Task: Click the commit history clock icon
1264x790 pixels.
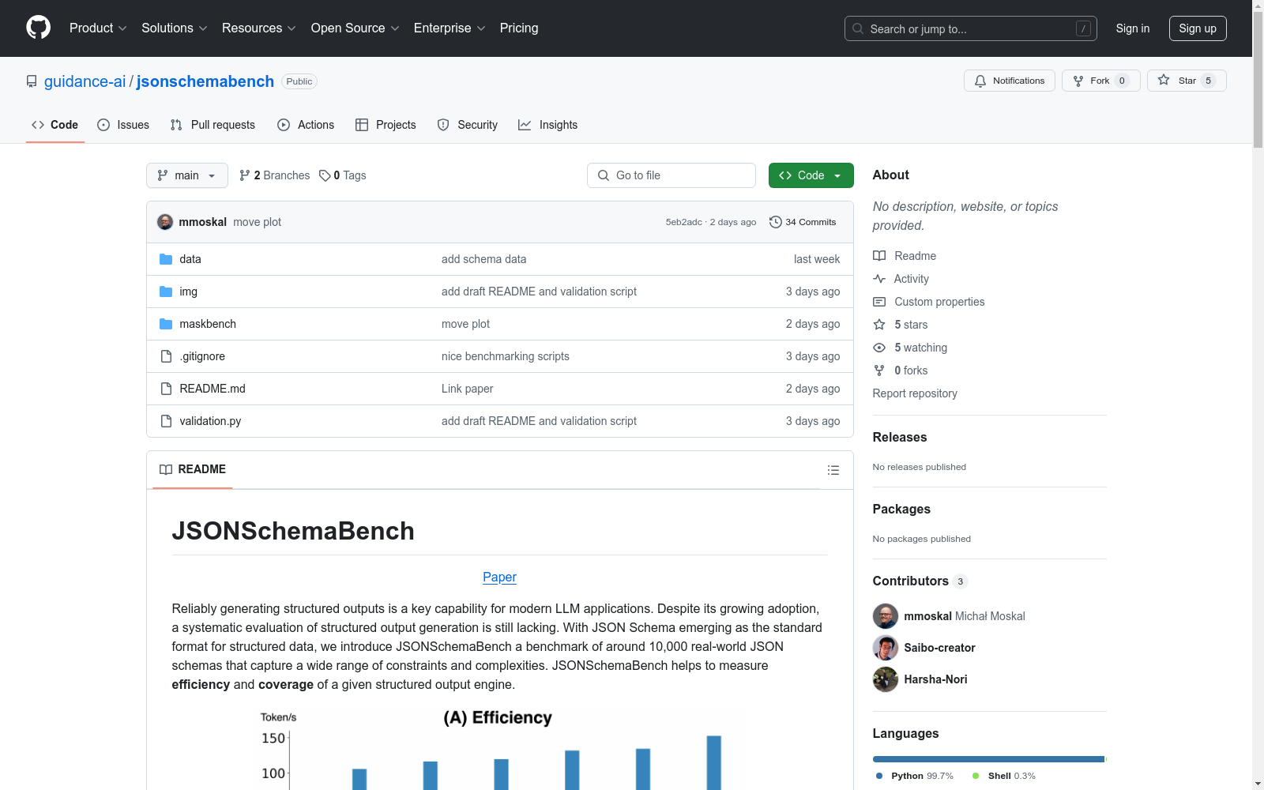Action: click(x=776, y=222)
